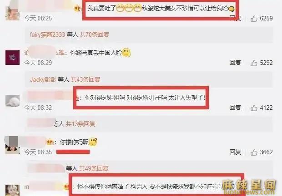
Task: Click the blonde child avatar
Action: coord(12,190)
